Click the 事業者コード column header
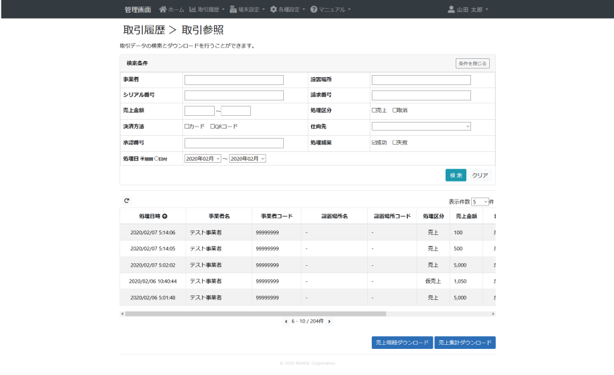614x375 pixels. (x=276, y=216)
